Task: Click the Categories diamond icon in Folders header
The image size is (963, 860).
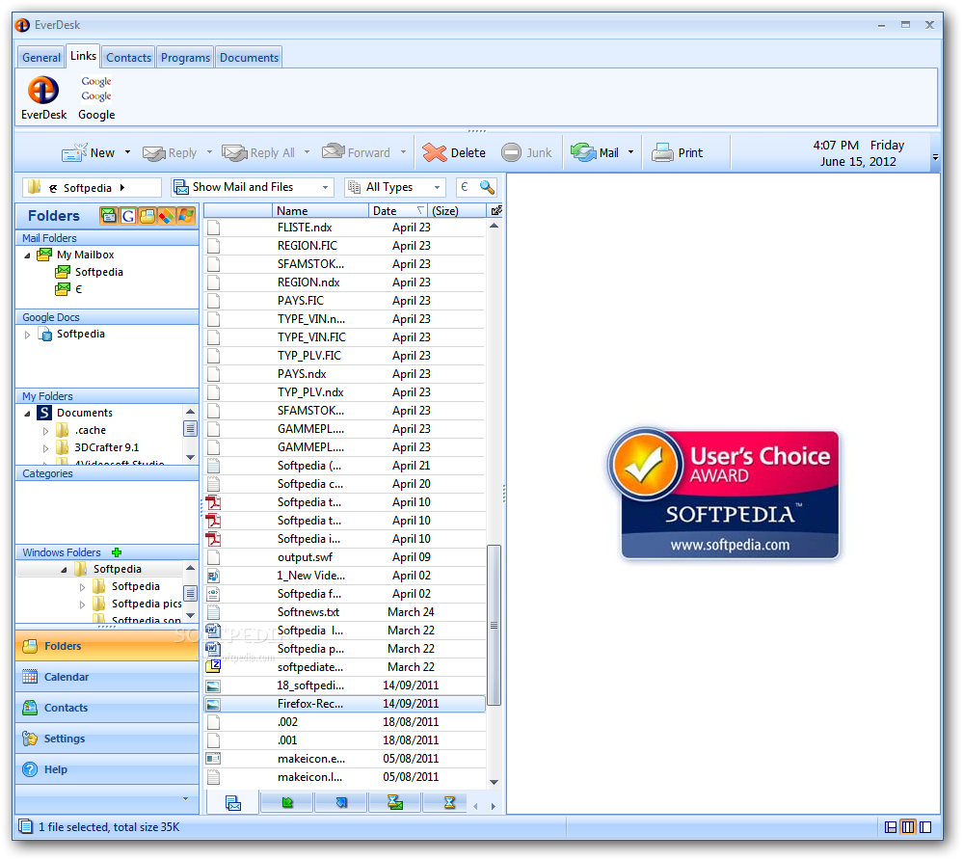Action: 166,216
